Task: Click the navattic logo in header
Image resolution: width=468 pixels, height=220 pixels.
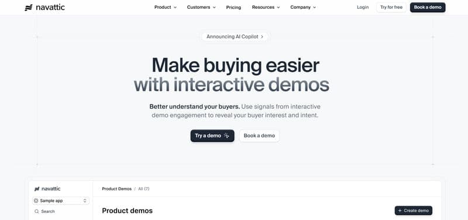Action: [44, 8]
